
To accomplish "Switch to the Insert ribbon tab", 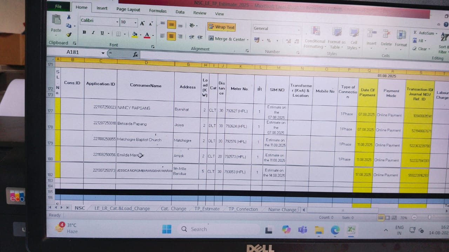I will pos(102,8).
